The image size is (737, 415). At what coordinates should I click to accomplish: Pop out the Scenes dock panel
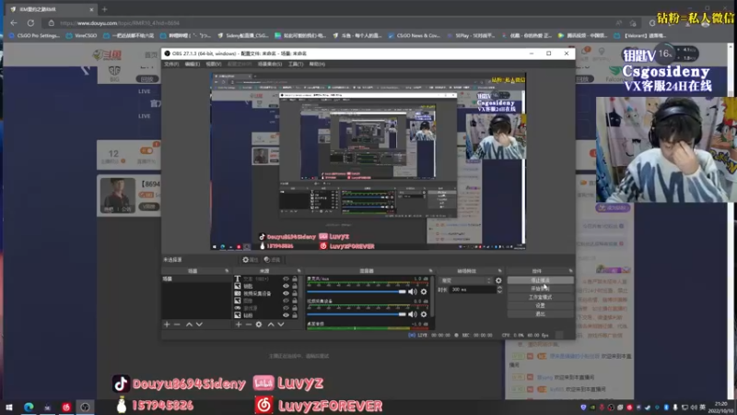click(227, 271)
